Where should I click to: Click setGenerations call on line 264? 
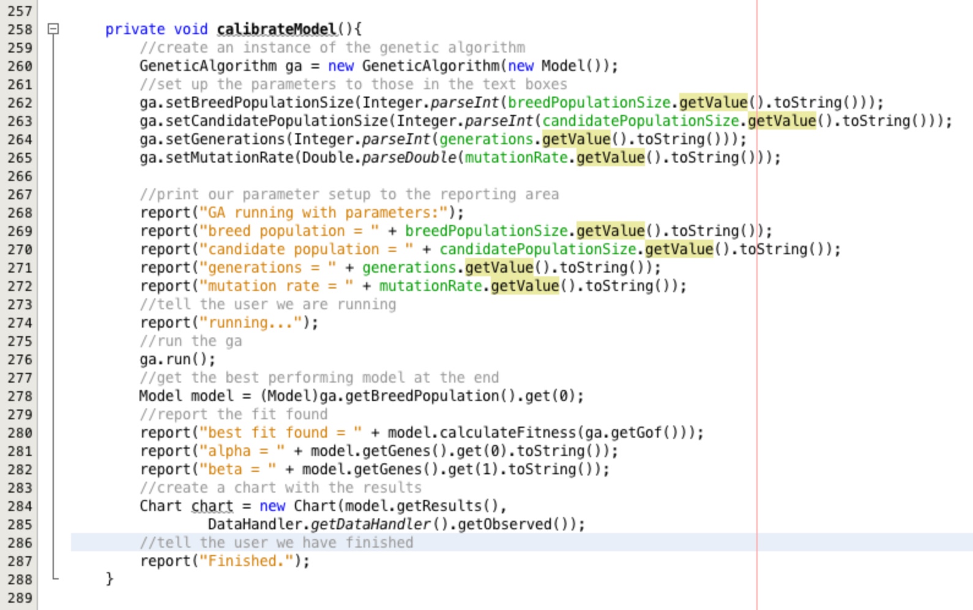coord(225,139)
